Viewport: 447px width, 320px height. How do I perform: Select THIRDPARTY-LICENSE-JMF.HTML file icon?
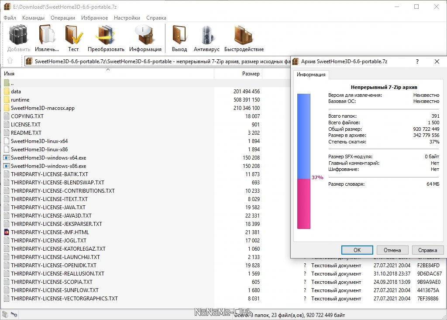click(x=7, y=232)
